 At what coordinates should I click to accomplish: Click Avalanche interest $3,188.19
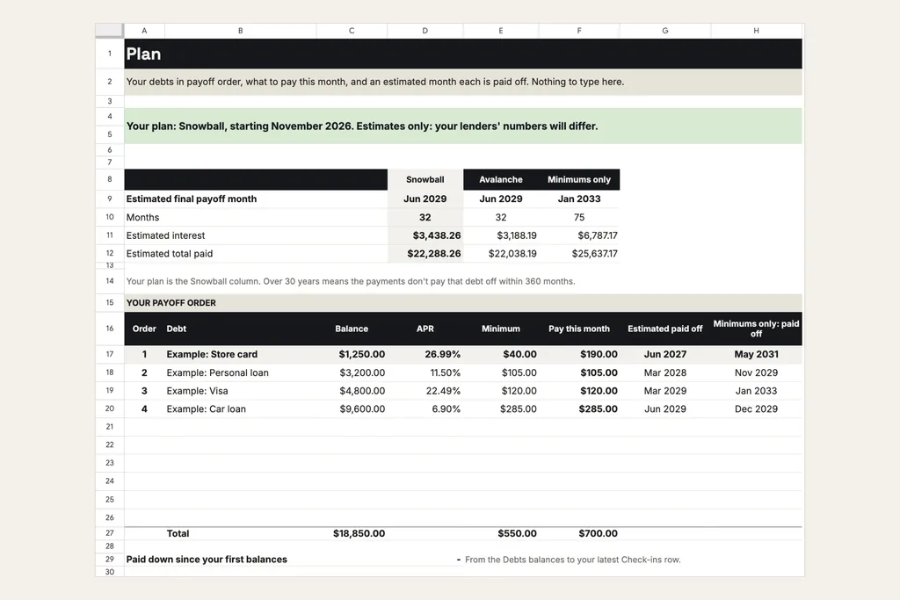(517, 235)
